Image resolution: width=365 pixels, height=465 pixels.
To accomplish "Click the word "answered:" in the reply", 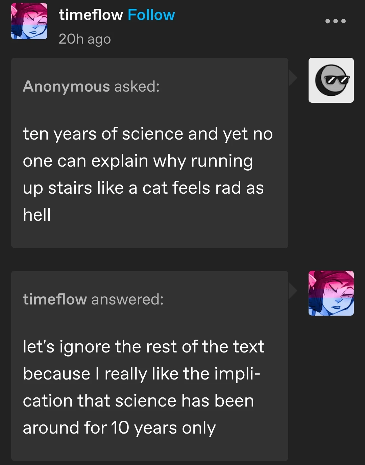I will click(x=127, y=299).
